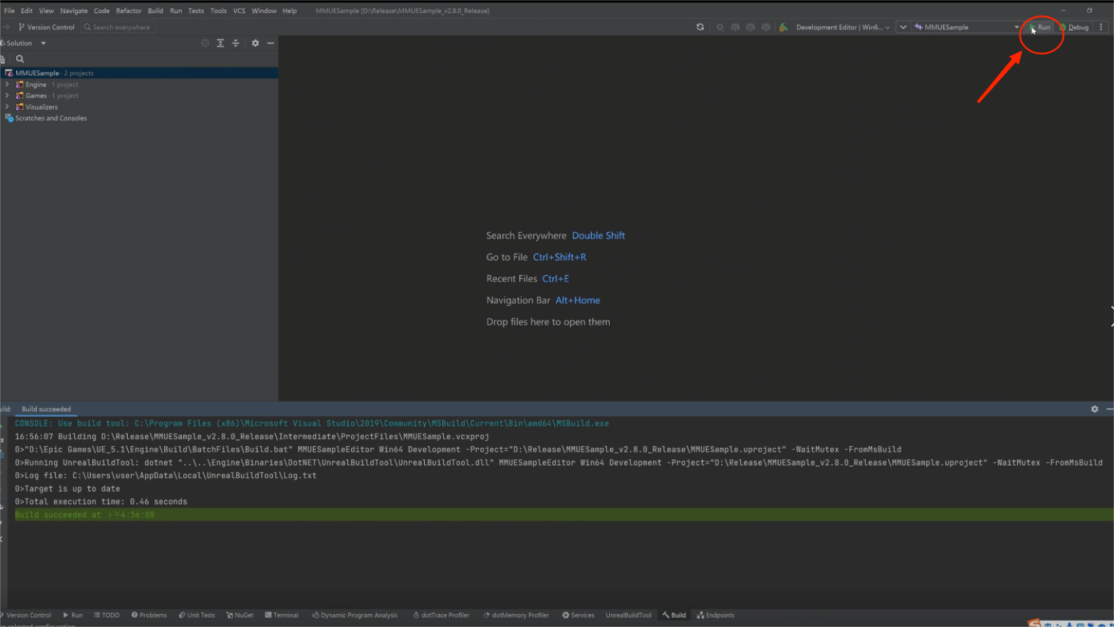Start the Debug session

click(x=1075, y=27)
